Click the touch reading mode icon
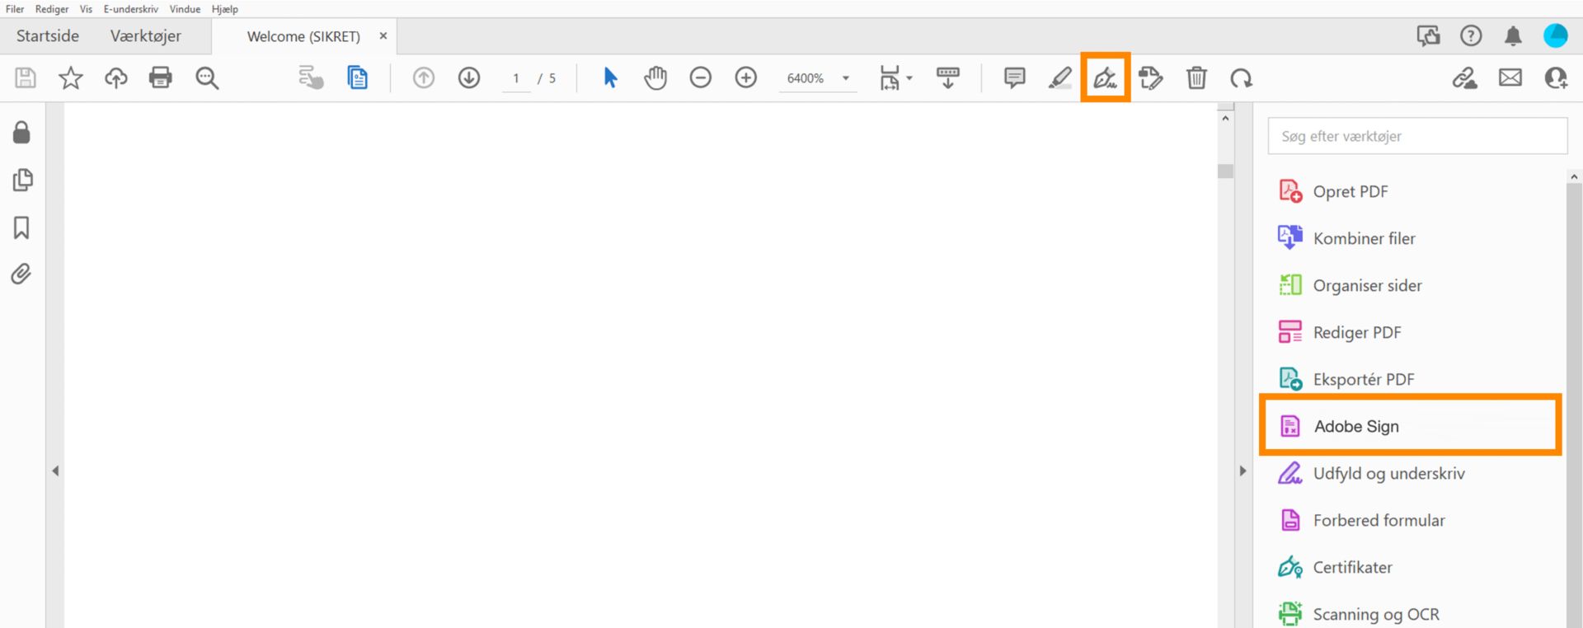 point(311,78)
